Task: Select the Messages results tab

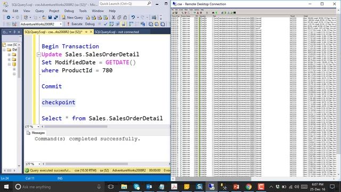Action: tap(36, 133)
